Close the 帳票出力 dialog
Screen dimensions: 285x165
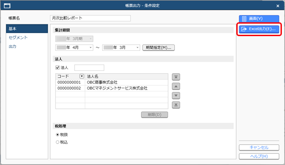click(x=278, y=6)
